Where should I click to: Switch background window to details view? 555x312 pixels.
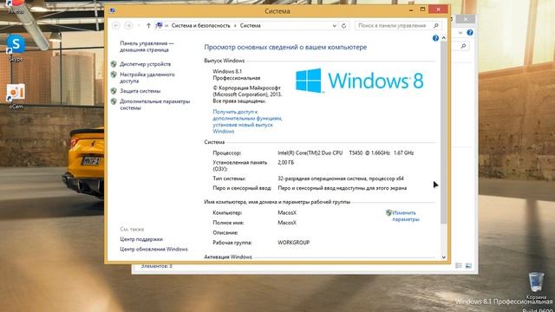click(x=459, y=266)
